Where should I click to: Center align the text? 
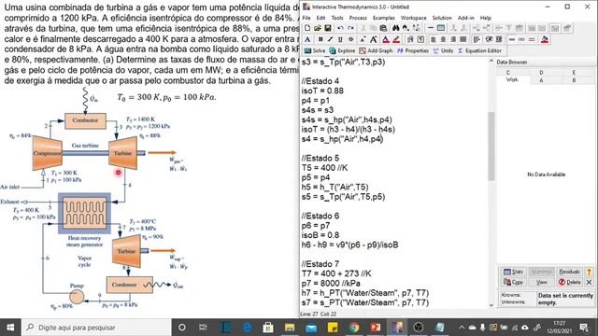[x=443, y=39]
